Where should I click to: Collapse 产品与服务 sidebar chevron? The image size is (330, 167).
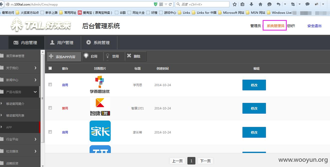pos(35,92)
